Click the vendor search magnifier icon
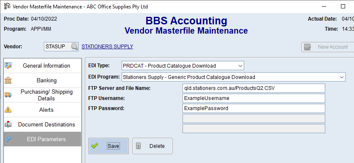This screenshot has width=354, height=163. [x=74, y=47]
